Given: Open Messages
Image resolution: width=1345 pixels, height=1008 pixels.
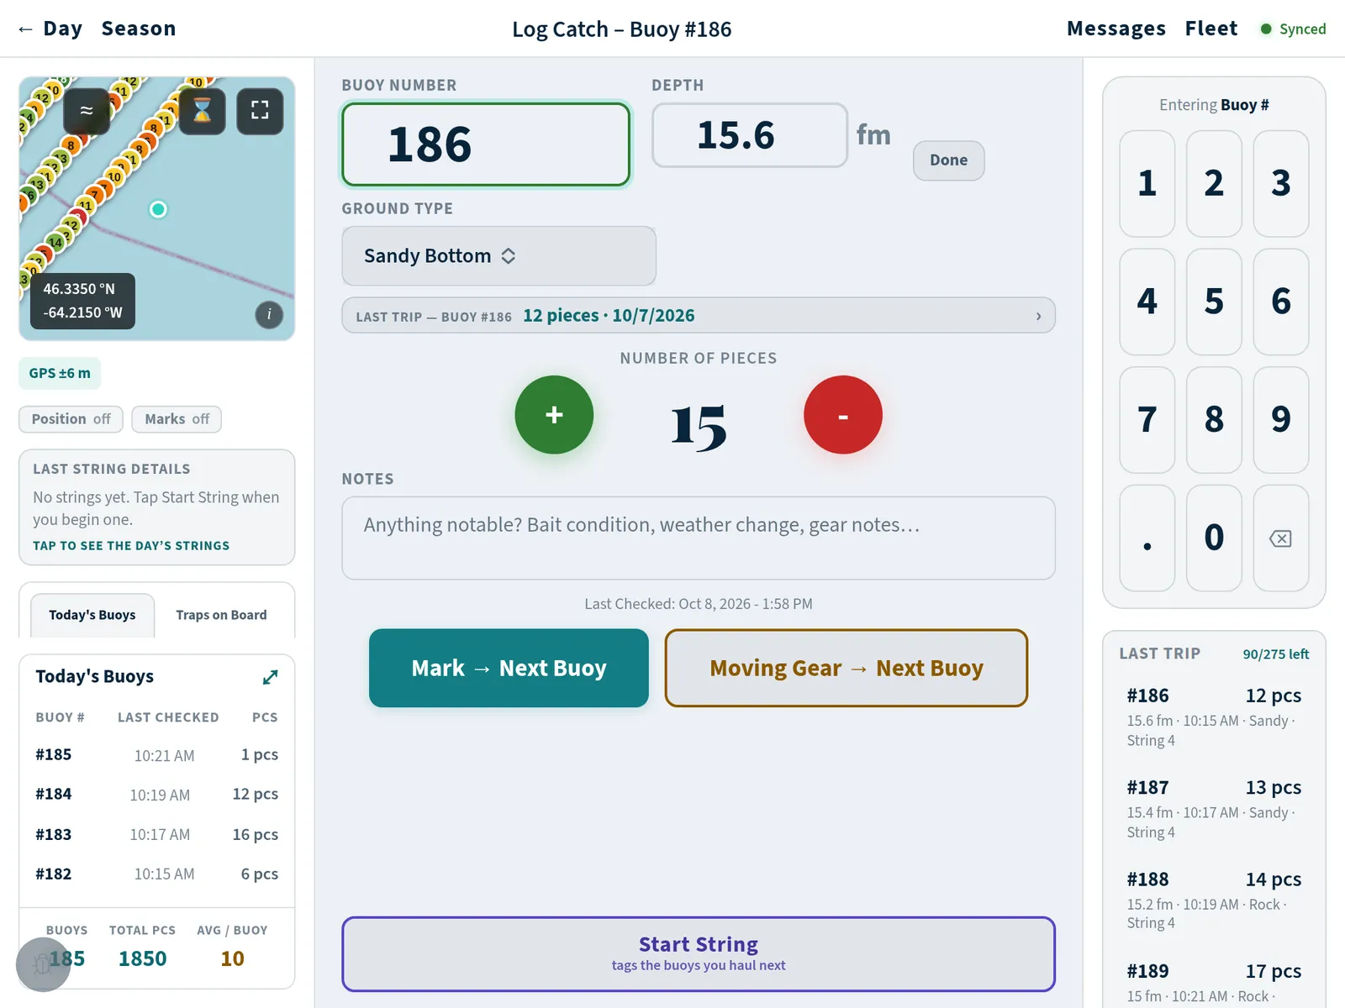Looking at the screenshot, I should click(x=1116, y=29).
